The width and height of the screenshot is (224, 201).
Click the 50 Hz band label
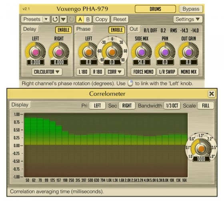coord(28,180)
